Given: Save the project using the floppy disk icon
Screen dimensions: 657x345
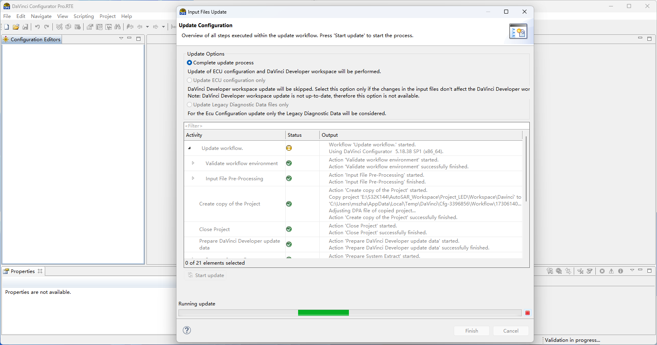Looking at the screenshot, I should point(25,27).
